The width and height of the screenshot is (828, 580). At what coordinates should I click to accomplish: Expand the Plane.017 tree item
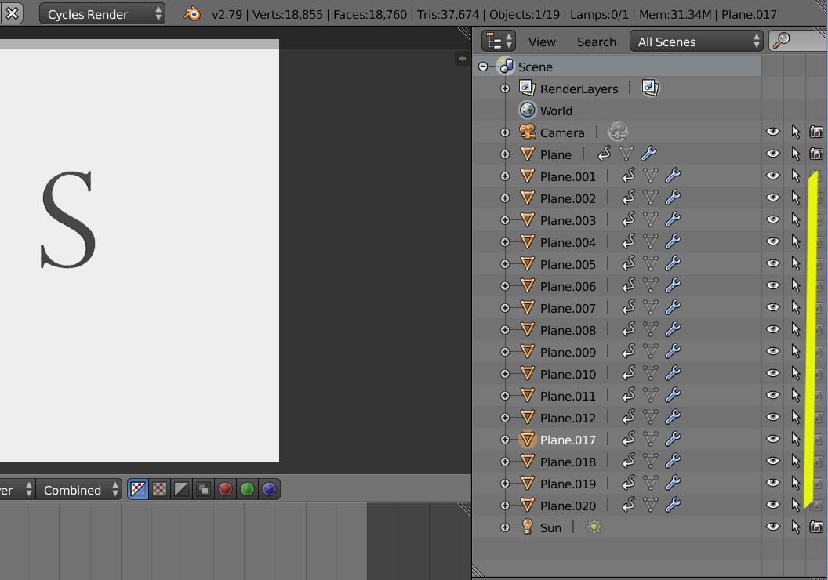point(505,440)
